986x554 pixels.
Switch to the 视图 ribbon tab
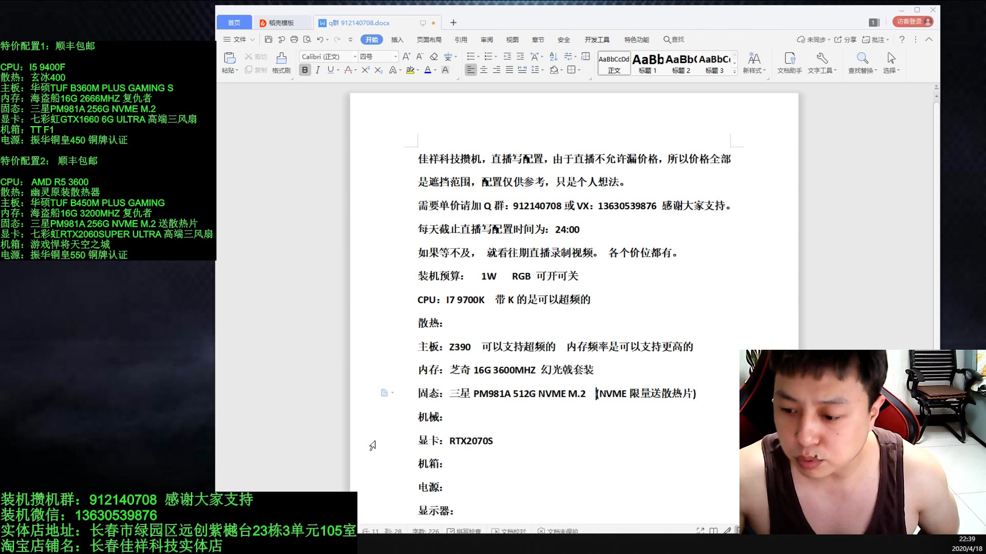click(x=512, y=39)
